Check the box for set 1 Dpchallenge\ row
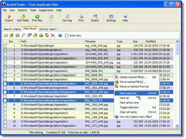The height and width of the screenshot is (139, 186). tap(5, 46)
